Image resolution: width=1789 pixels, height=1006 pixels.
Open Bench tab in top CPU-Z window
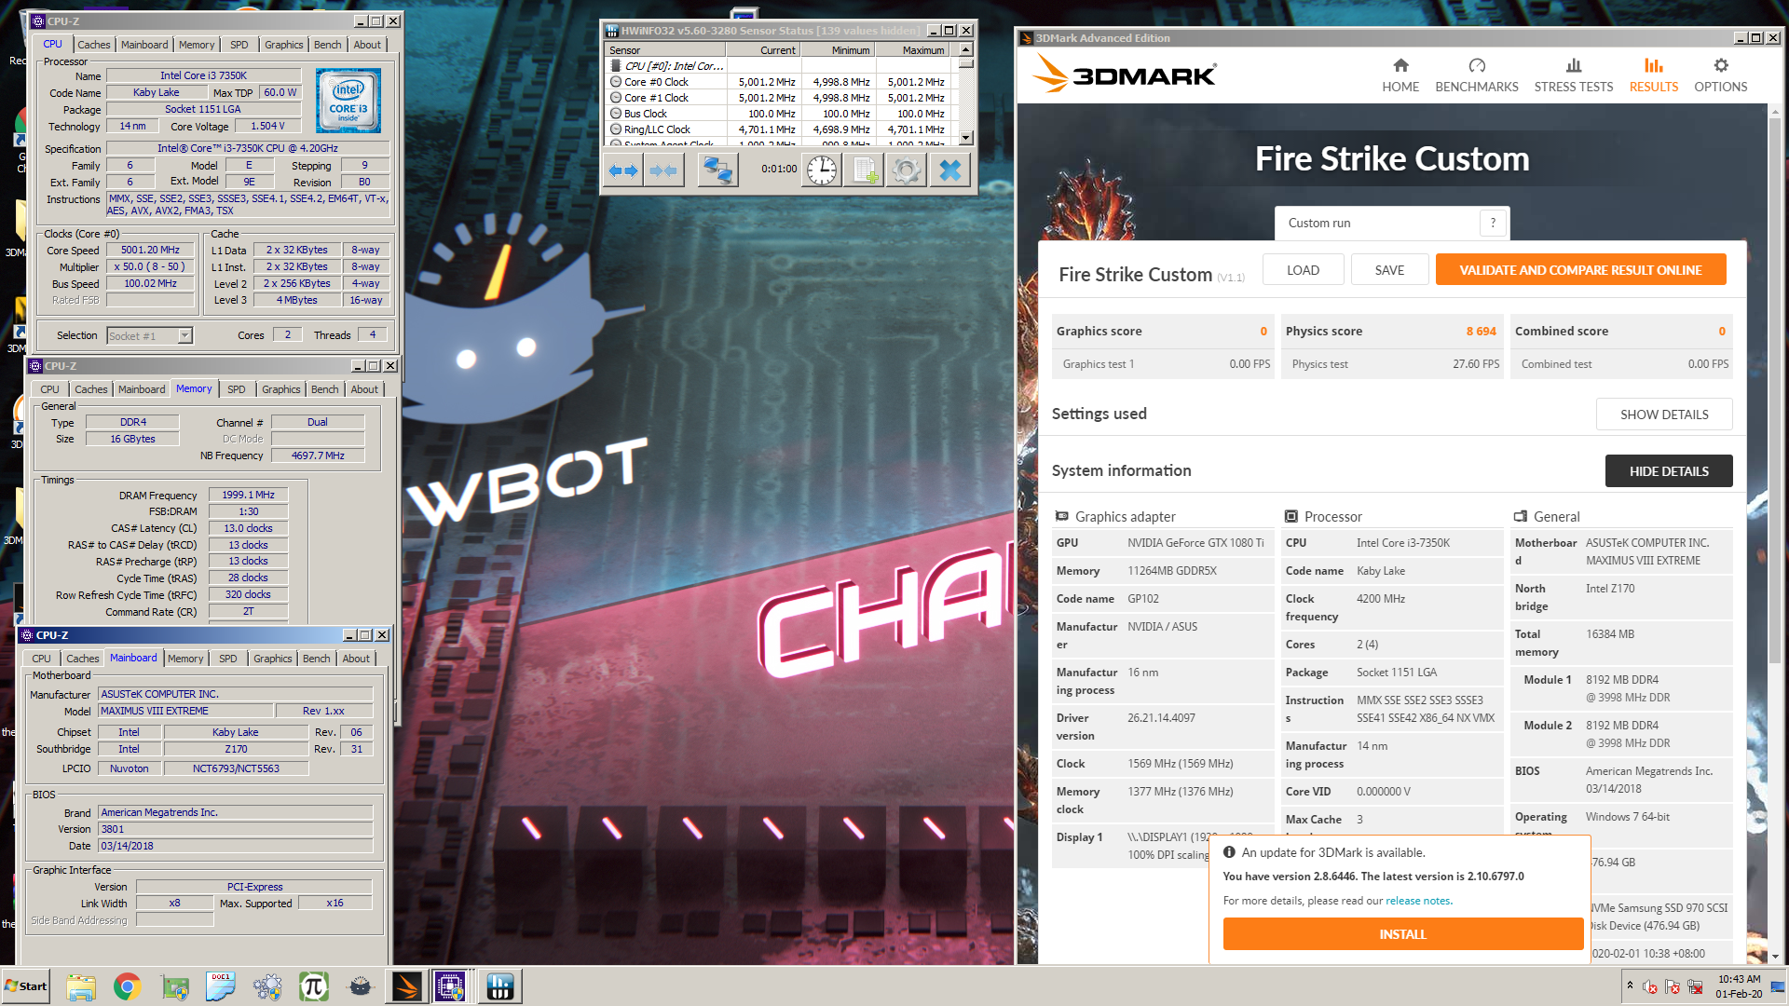pyautogui.click(x=327, y=45)
